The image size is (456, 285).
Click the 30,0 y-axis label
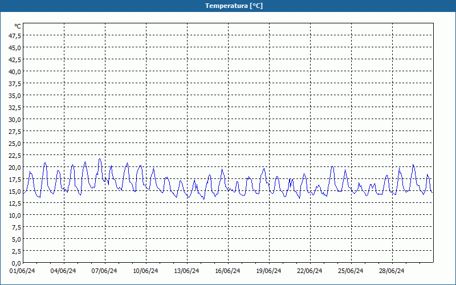[x=15, y=120]
